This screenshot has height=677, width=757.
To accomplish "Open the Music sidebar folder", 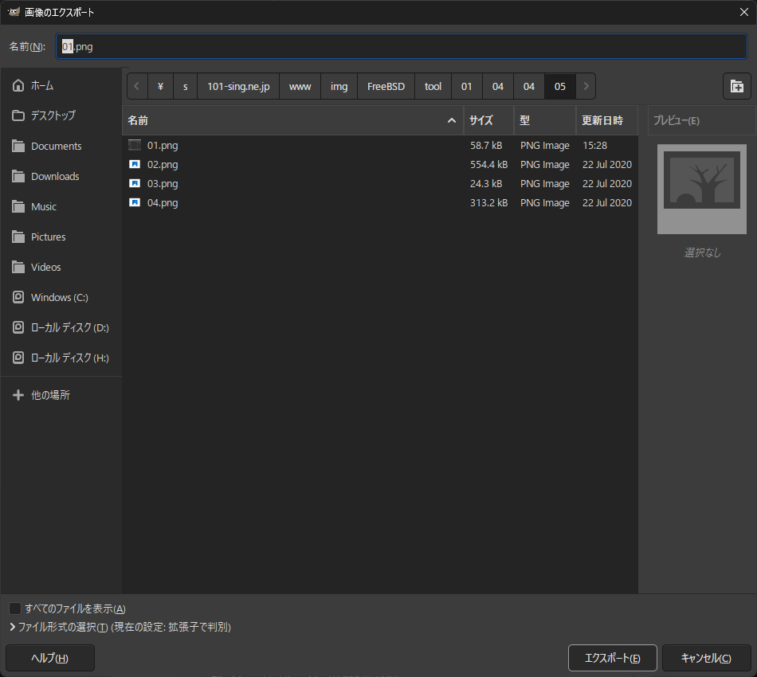I will [x=61, y=206].
